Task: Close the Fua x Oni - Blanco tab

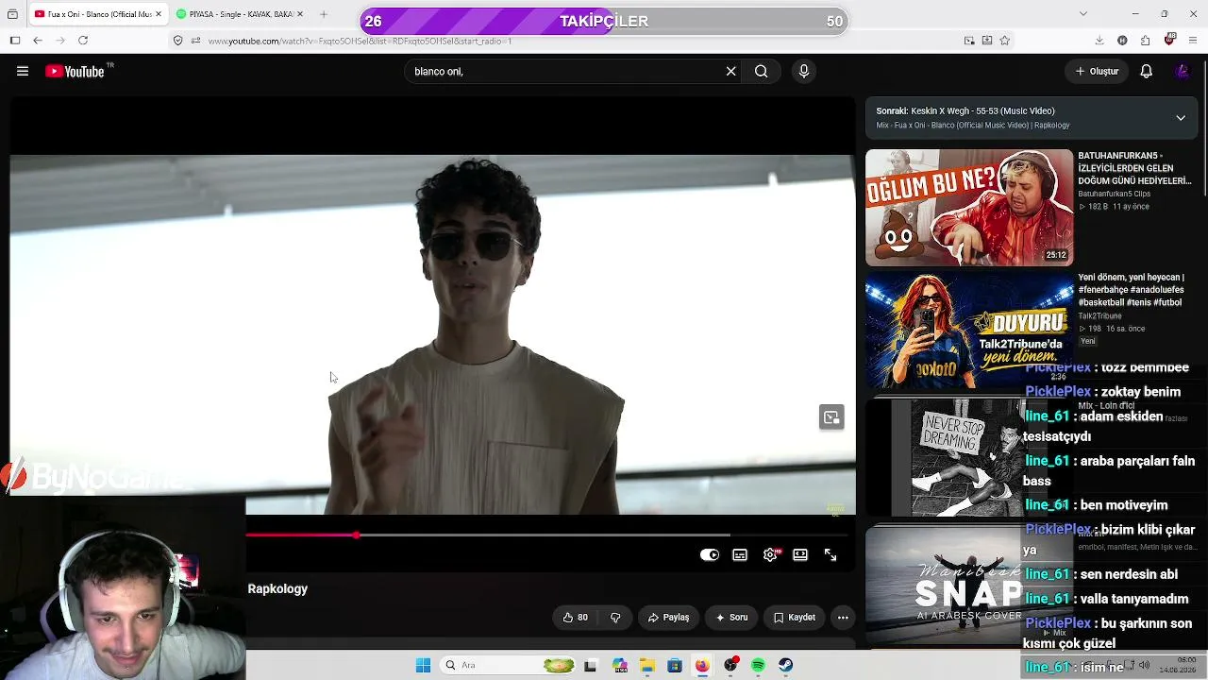Action: [x=158, y=14]
